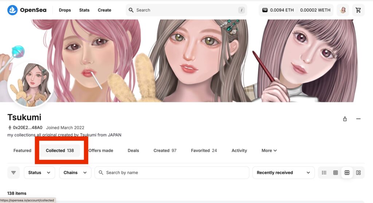Select the Ethereum icon beside the address
This screenshot has width=373, height=203.
click(x=10, y=128)
